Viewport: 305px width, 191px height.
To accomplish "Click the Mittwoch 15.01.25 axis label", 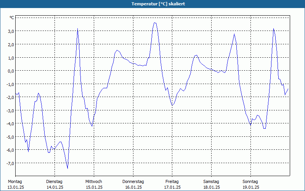I will point(94,185).
